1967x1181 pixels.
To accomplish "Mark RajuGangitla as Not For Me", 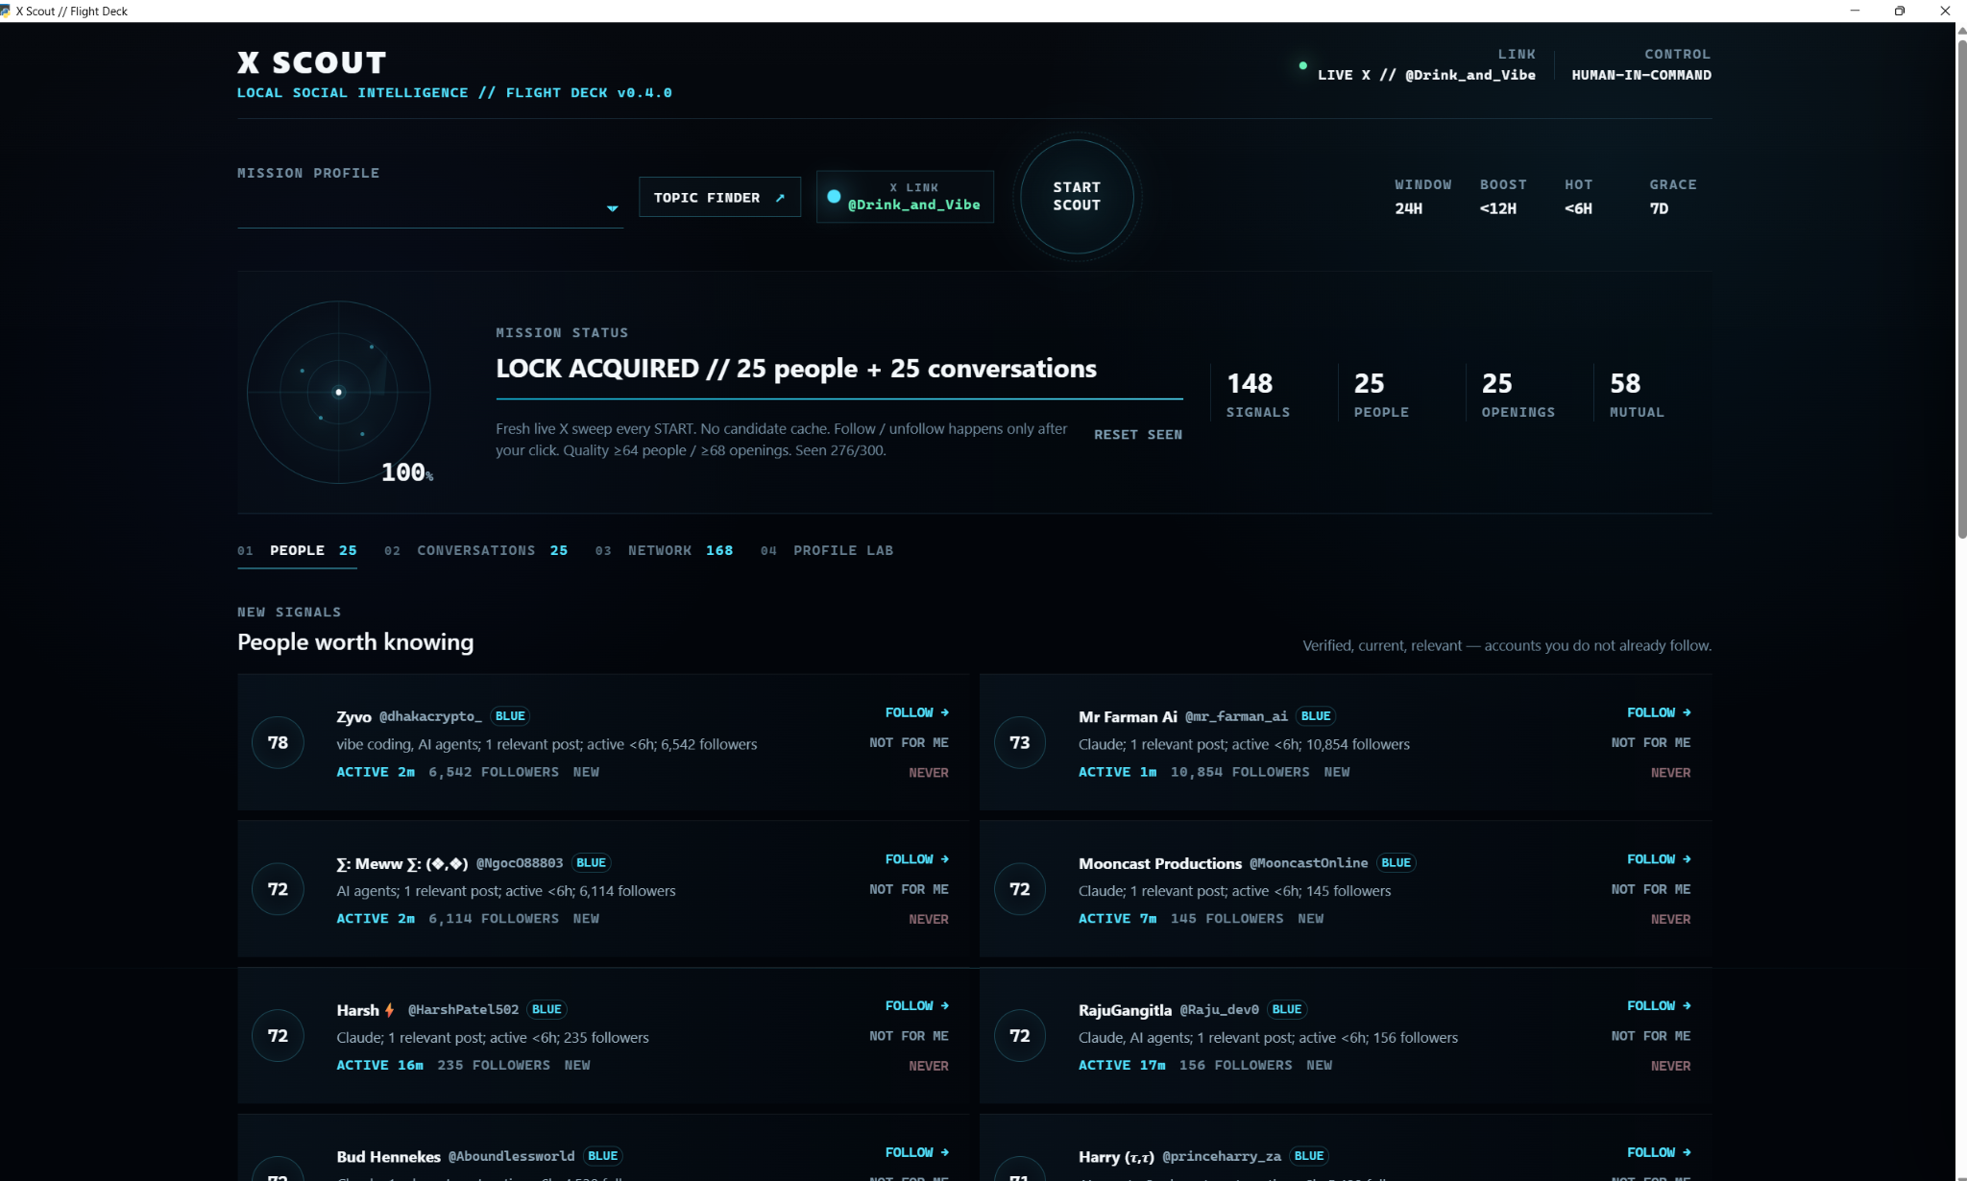I will 1651,1036.
